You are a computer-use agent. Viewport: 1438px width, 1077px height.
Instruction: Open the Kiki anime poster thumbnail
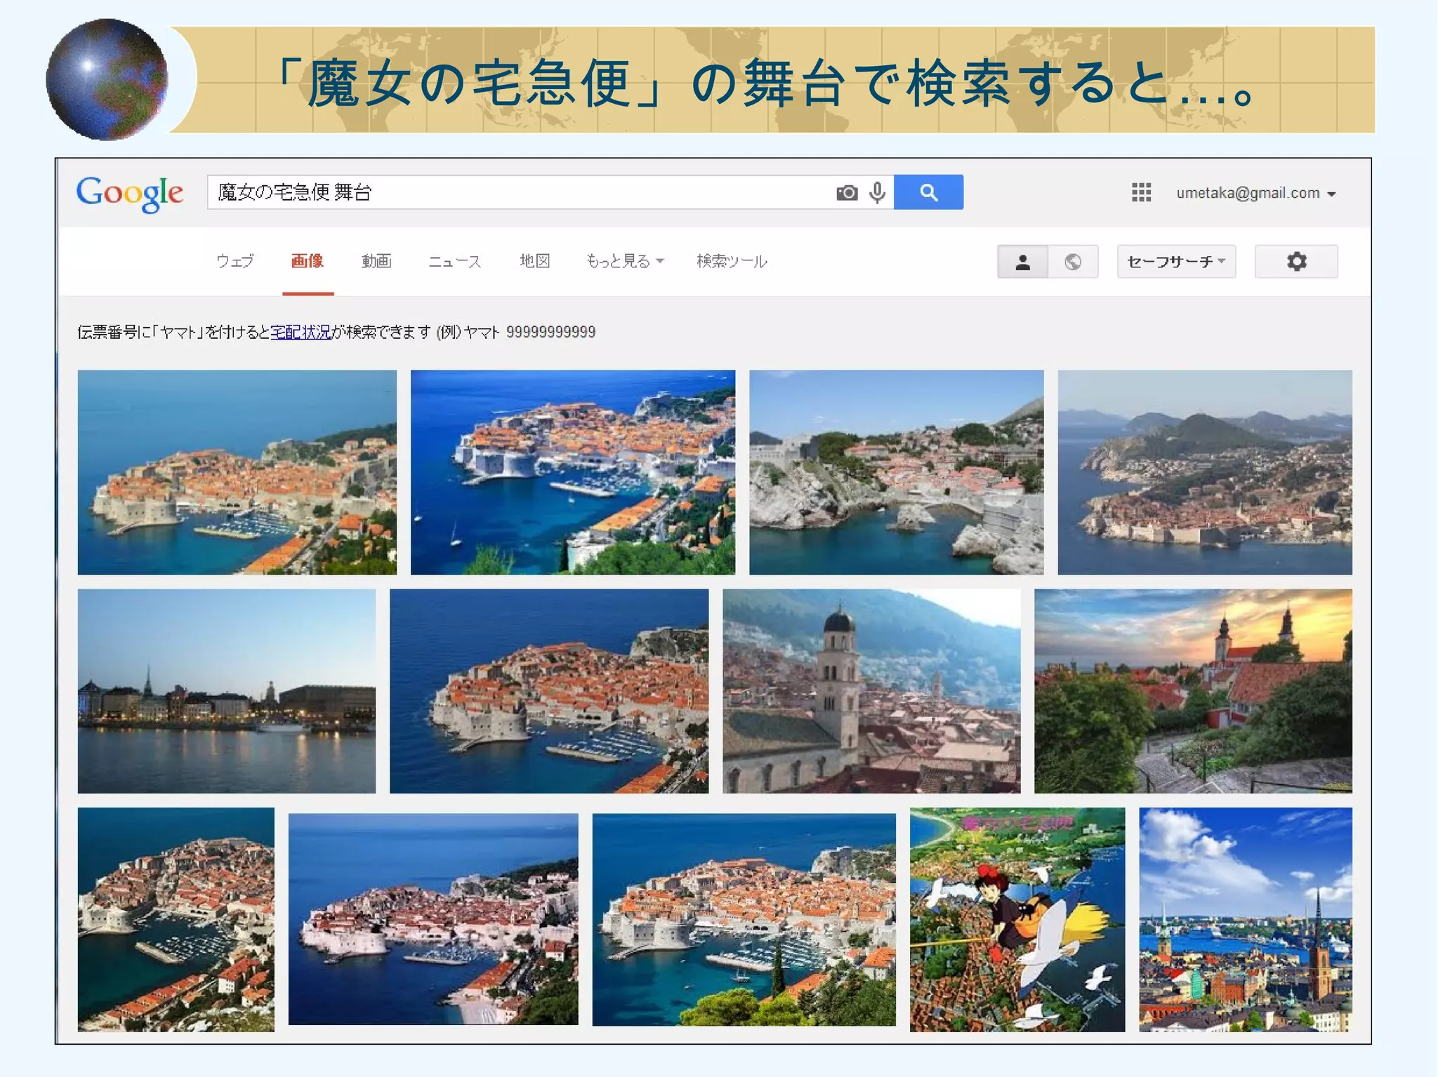pyautogui.click(x=1017, y=919)
